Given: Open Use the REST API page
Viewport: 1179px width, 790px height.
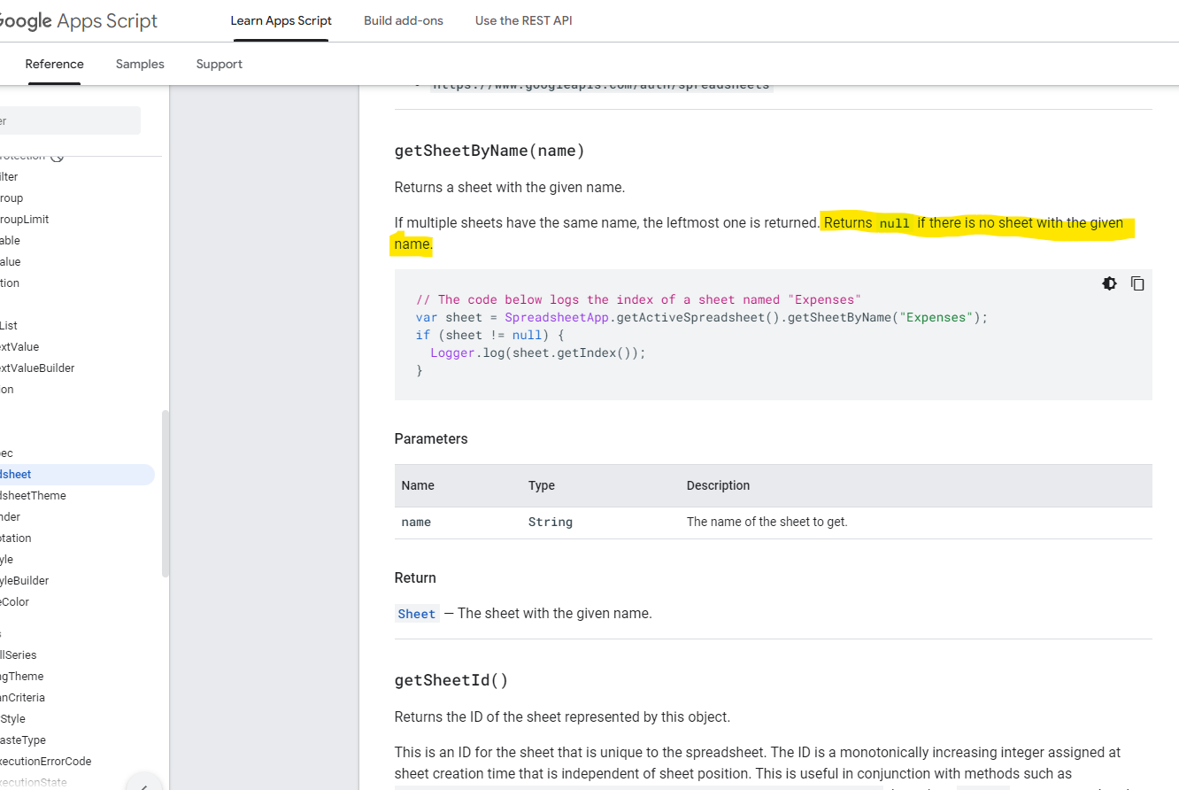Looking at the screenshot, I should tap(523, 20).
